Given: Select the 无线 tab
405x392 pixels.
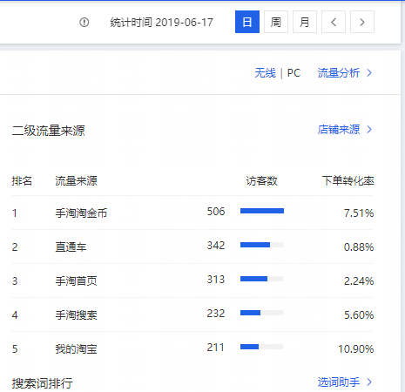Looking at the screenshot, I should 265,73.
